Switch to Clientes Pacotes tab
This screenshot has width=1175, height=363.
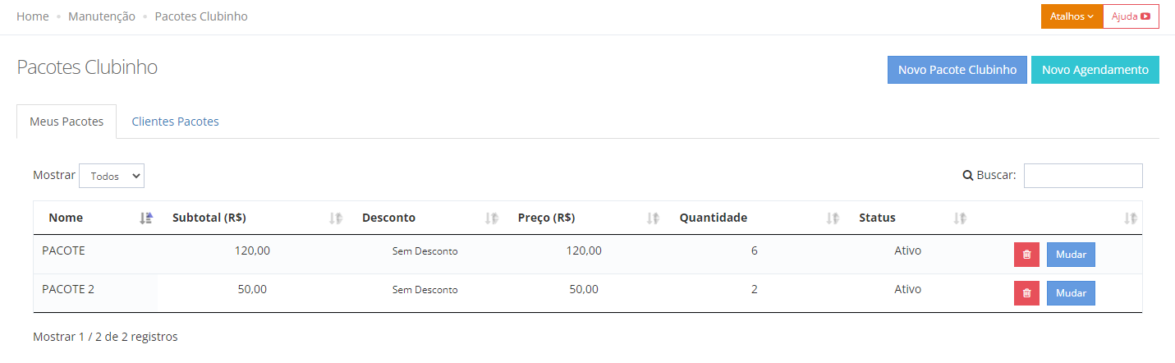175,122
